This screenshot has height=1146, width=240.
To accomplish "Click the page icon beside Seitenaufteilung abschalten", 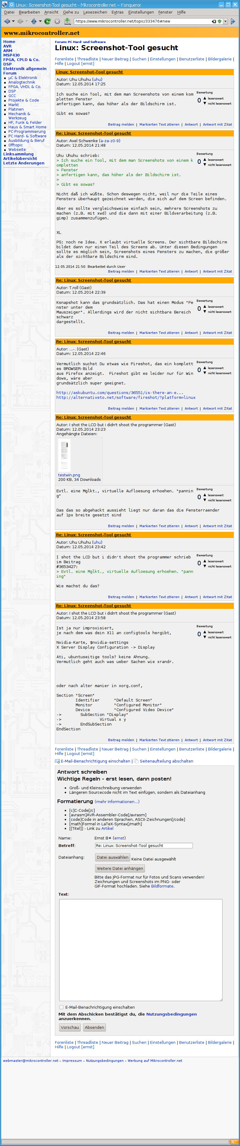I will tap(136, 761).
